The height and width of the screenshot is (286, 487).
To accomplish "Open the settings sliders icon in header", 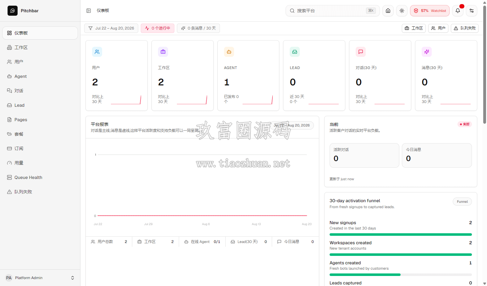I will click(x=472, y=11).
